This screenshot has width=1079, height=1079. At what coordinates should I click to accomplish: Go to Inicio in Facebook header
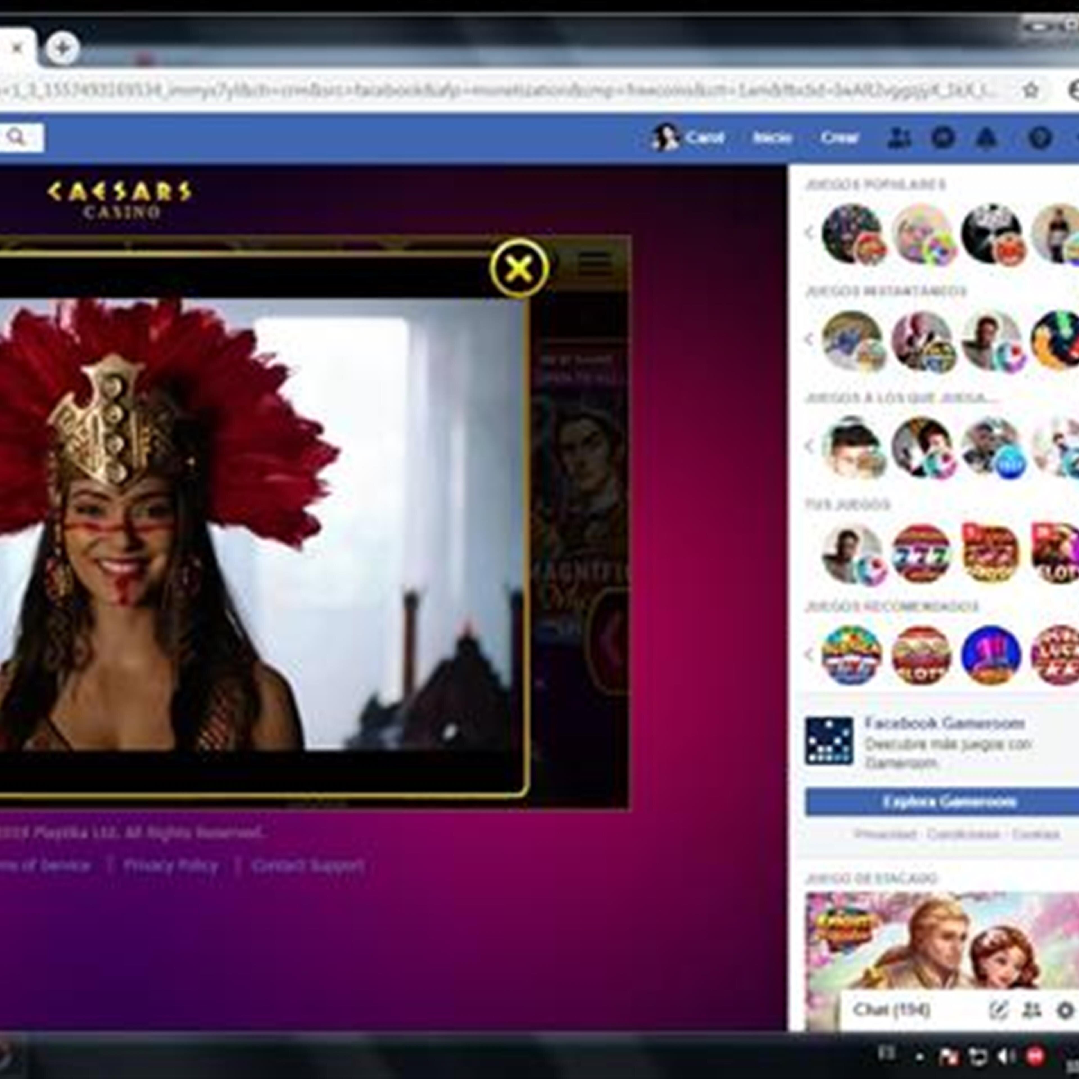coord(772,137)
